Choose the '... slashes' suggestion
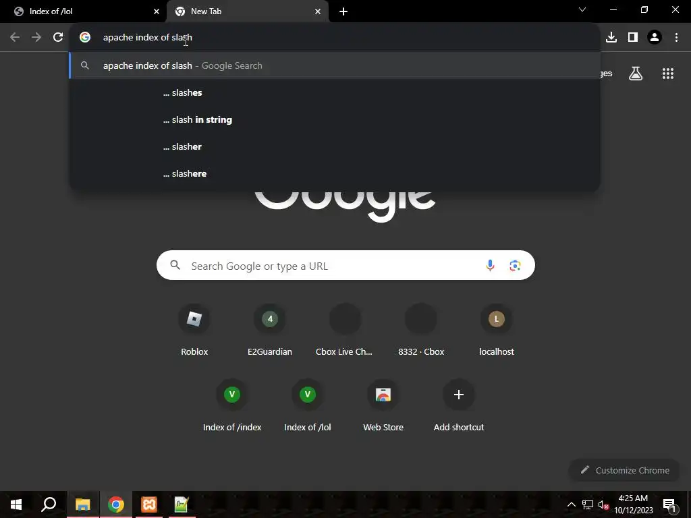The height and width of the screenshot is (518, 691). pyautogui.click(x=335, y=92)
